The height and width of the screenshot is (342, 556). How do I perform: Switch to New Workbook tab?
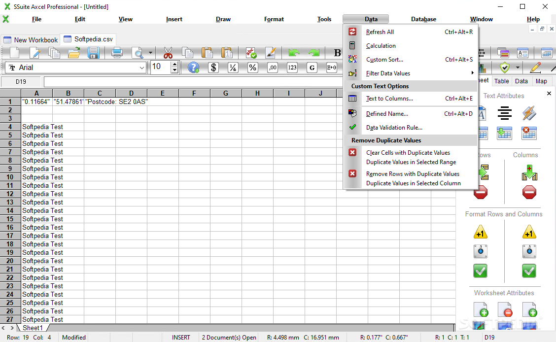(31, 40)
